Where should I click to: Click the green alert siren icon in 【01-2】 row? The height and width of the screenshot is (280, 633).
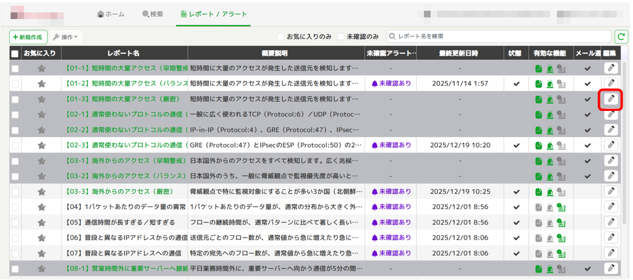pyautogui.click(x=550, y=84)
